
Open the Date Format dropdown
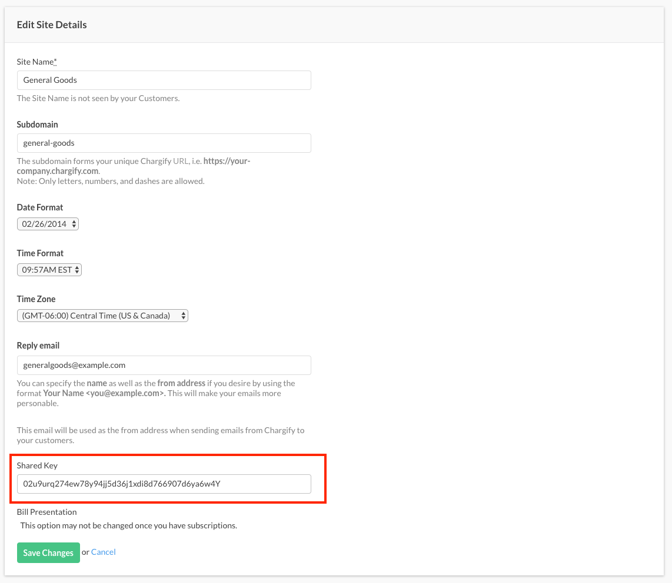click(x=48, y=224)
